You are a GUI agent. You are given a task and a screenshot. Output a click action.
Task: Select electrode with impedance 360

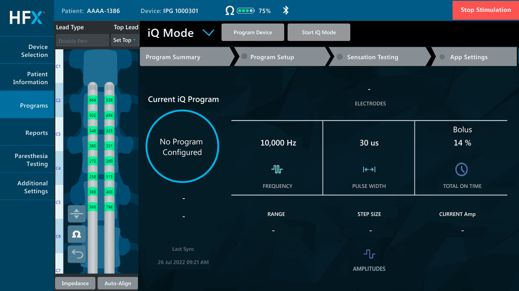pyautogui.click(x=93, y=146)
